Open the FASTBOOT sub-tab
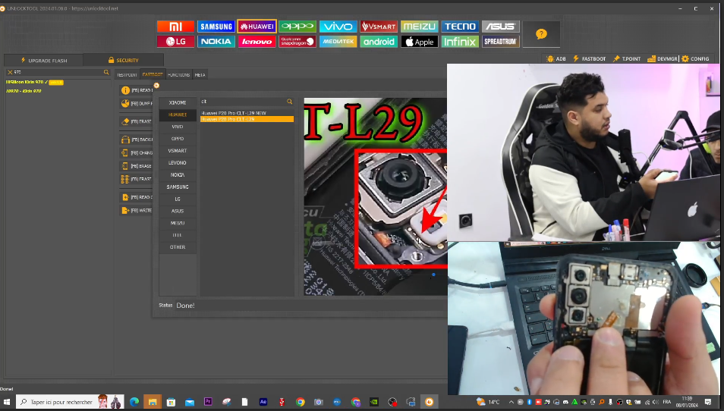 [x=153, y=75]
